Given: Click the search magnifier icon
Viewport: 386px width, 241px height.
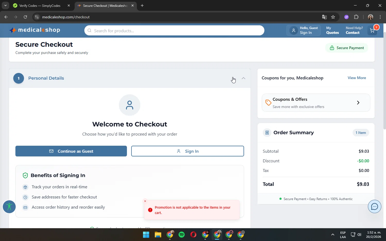Looking at the screenshot, I should tap(89, 31).
